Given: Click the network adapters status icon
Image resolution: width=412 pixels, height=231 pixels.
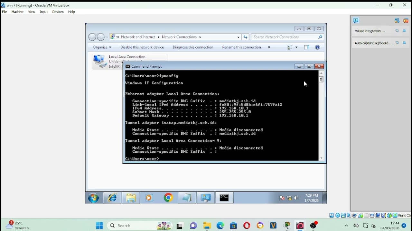Looking at the screenshot, I should 355,215.
